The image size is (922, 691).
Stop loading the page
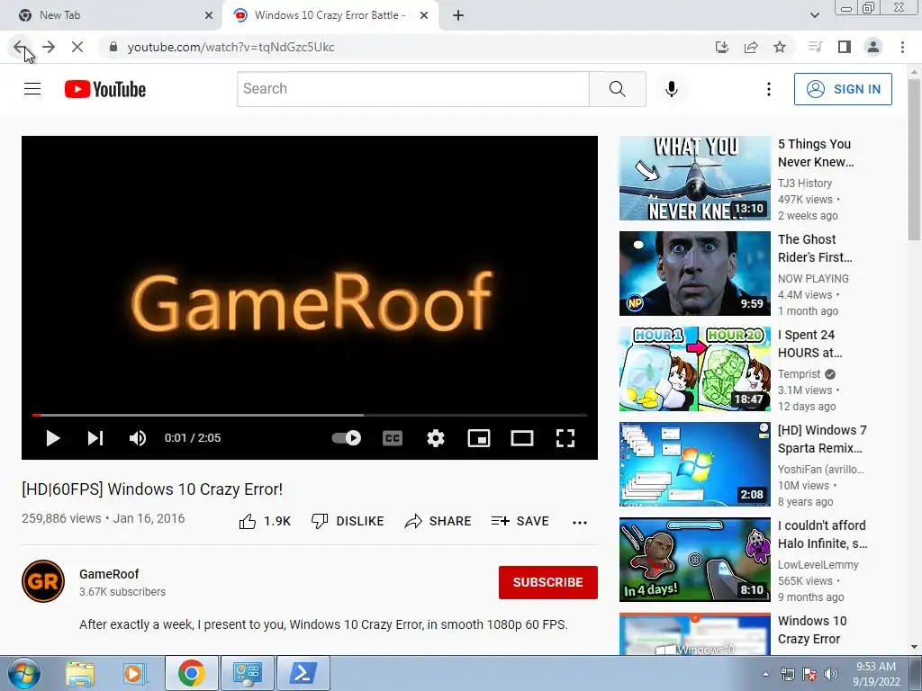pos(77,47)
